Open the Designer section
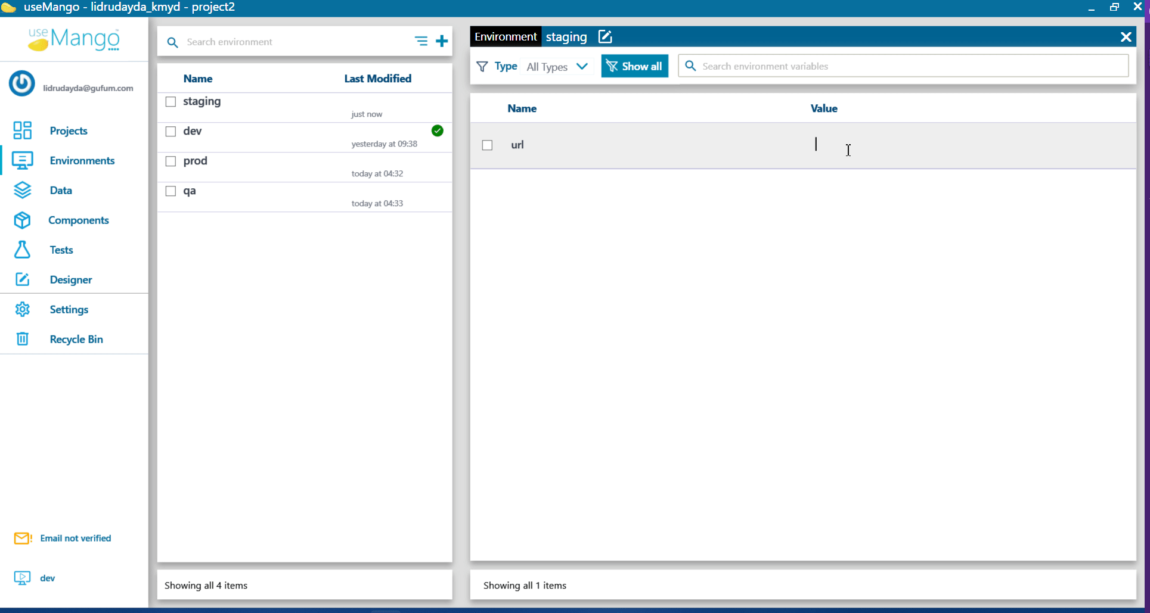This screenshot has height=613, width=1150. click(71, 279)
